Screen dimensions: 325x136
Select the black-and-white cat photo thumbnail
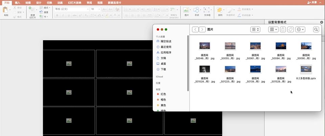[x=204, y=69]
